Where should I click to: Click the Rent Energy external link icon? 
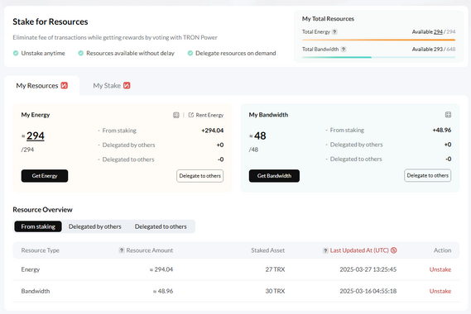(191, 115)
